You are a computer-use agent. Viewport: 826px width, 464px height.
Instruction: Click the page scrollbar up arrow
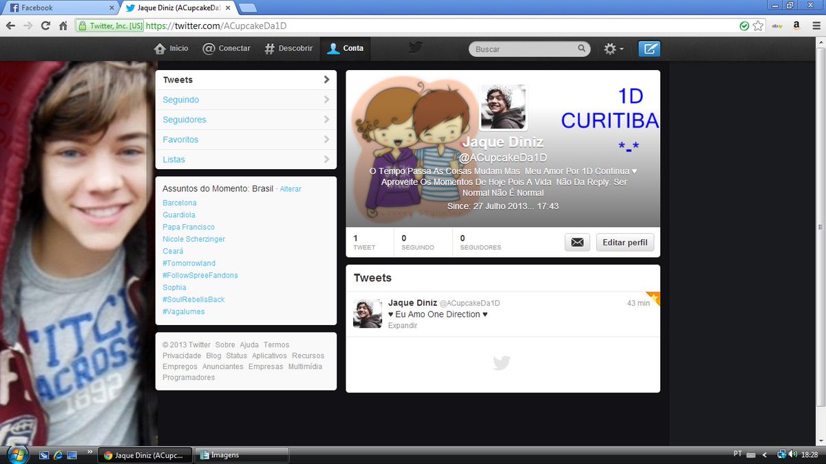tap(820, 42)
